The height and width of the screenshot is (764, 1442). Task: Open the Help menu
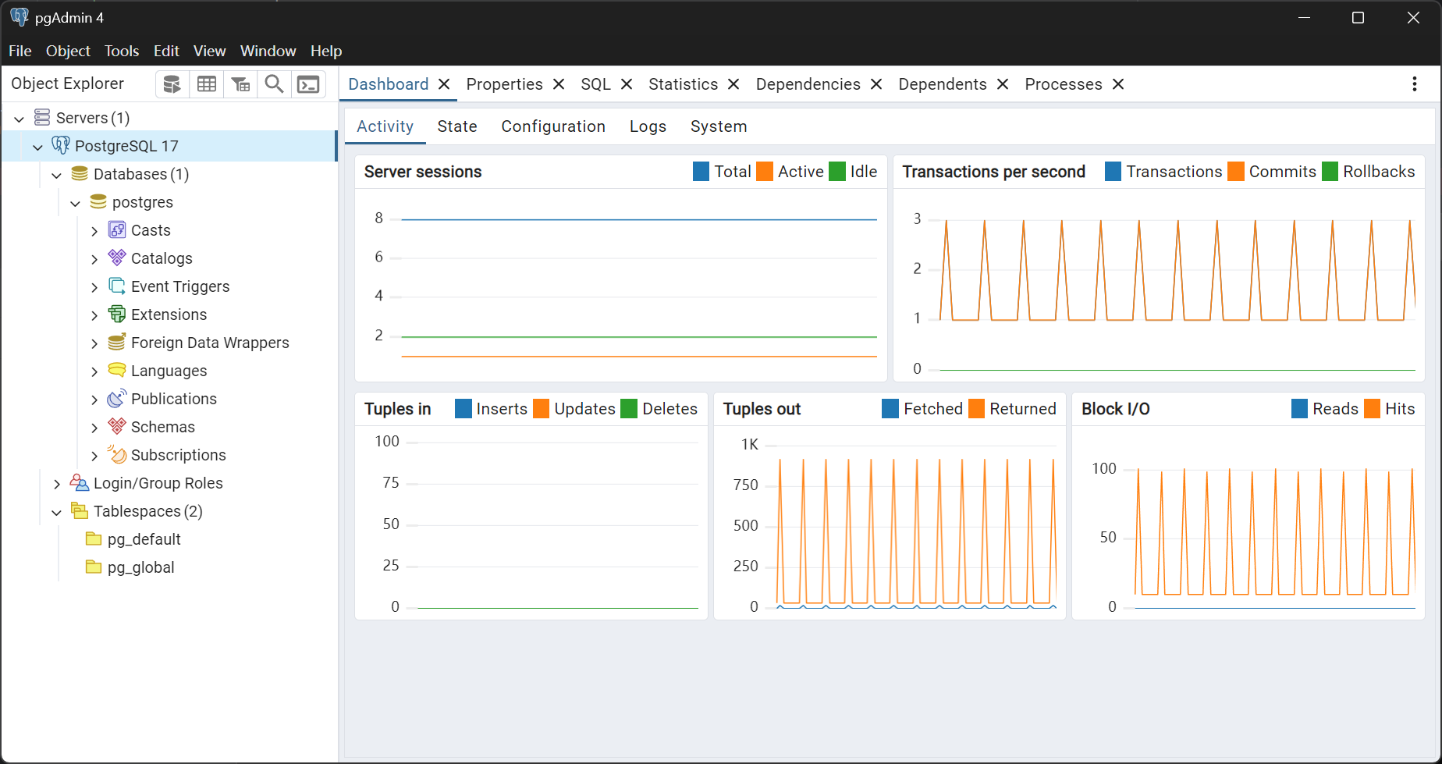(326, 51)
